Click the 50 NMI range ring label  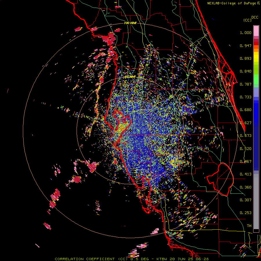point(130,77)
